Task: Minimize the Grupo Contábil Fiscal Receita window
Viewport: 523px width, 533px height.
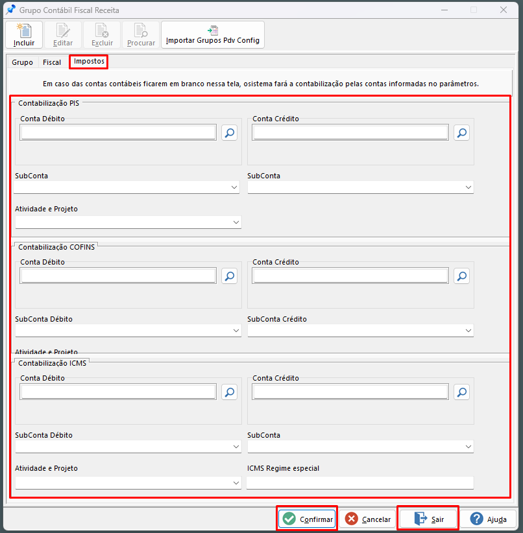Action: (x=444, y=10)
